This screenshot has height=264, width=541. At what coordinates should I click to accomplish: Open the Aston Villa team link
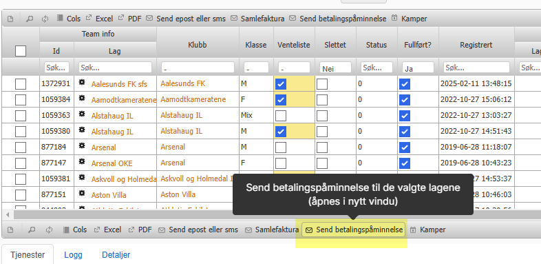109,195
